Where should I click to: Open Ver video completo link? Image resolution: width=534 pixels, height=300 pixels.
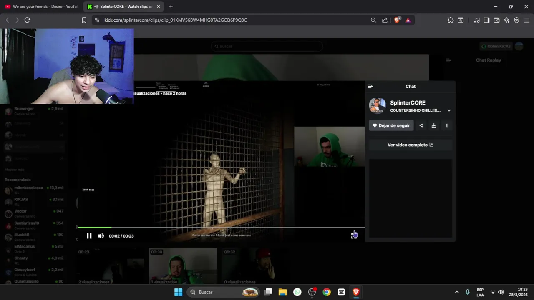pos(410,145)
